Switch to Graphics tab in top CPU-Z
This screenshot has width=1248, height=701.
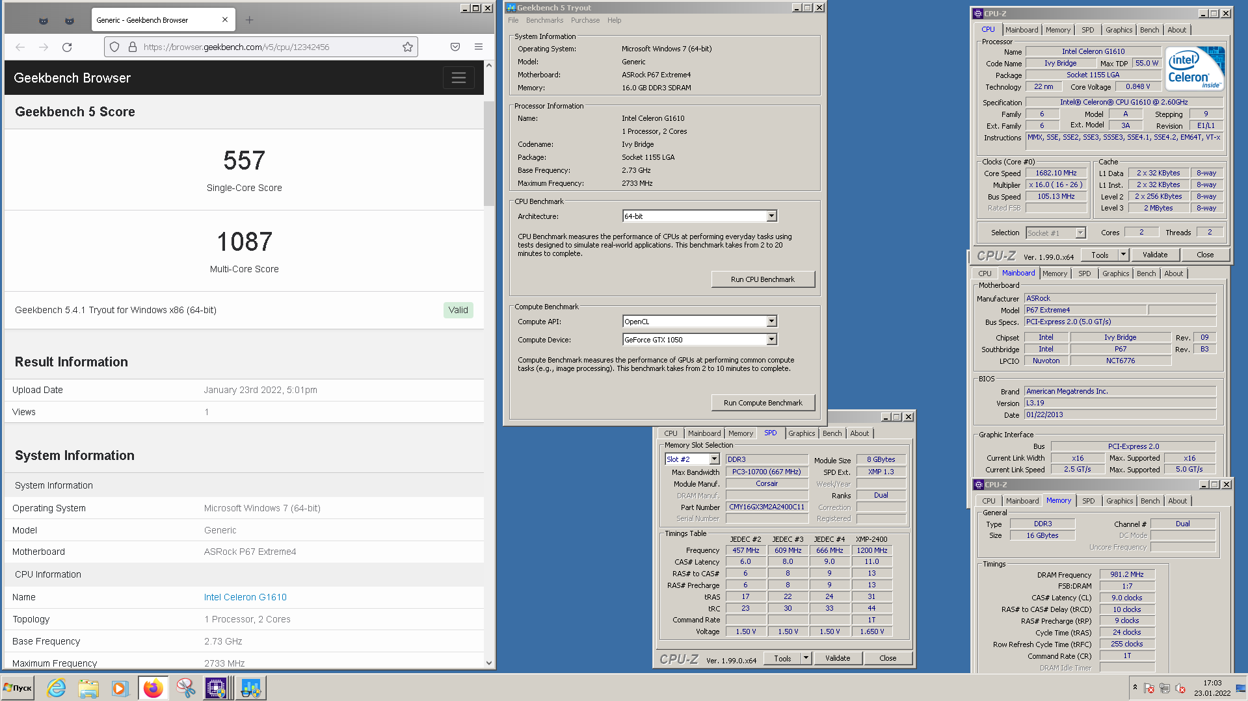coord(1119,30)
